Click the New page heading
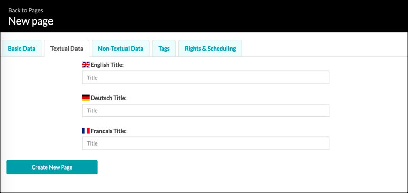The width and height of the screenshot is (408, 193). click(31, 21)
